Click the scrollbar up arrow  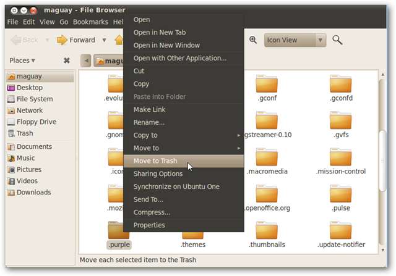[x=382, y=74]
